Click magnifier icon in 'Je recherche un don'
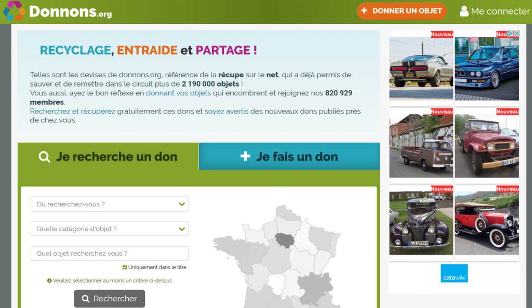 click(44, 157)
